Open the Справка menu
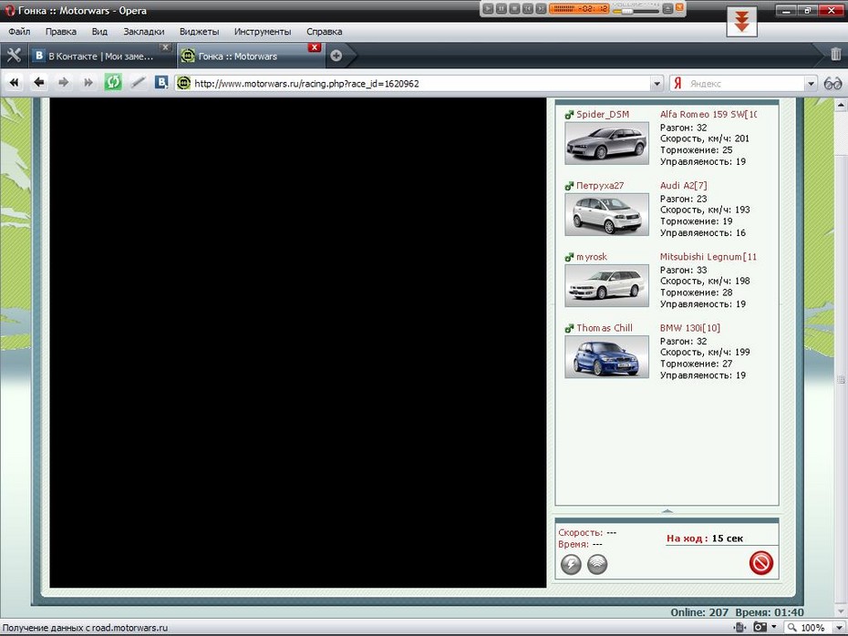Viewport: 848px width, 636px height. 324,32
